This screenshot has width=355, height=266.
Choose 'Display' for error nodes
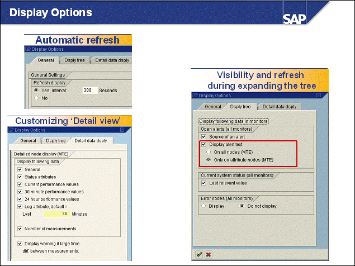pos(203,206)
